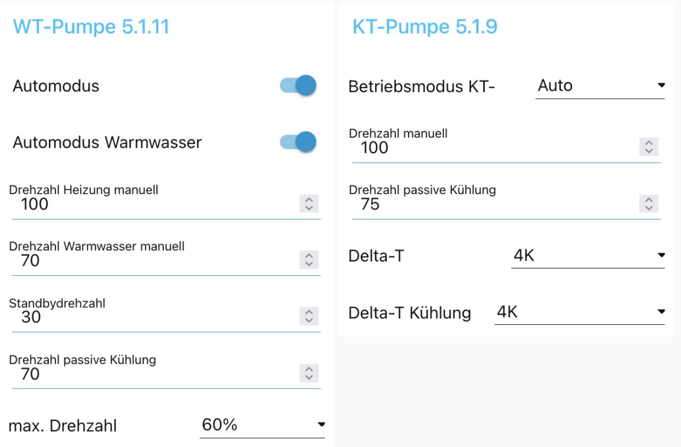Click the WT-Pumpe 5.1.11 heading
681x447 pixels.
91,27
